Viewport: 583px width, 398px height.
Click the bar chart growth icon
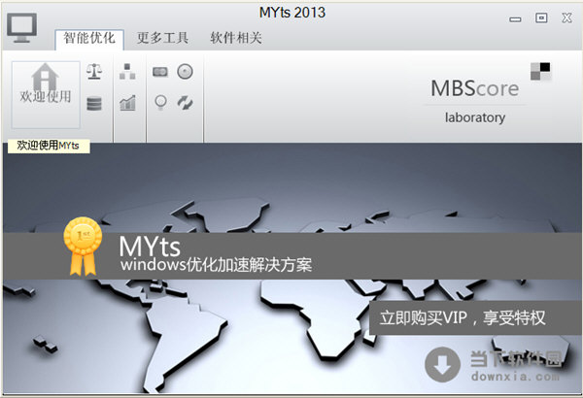(127, 104)
